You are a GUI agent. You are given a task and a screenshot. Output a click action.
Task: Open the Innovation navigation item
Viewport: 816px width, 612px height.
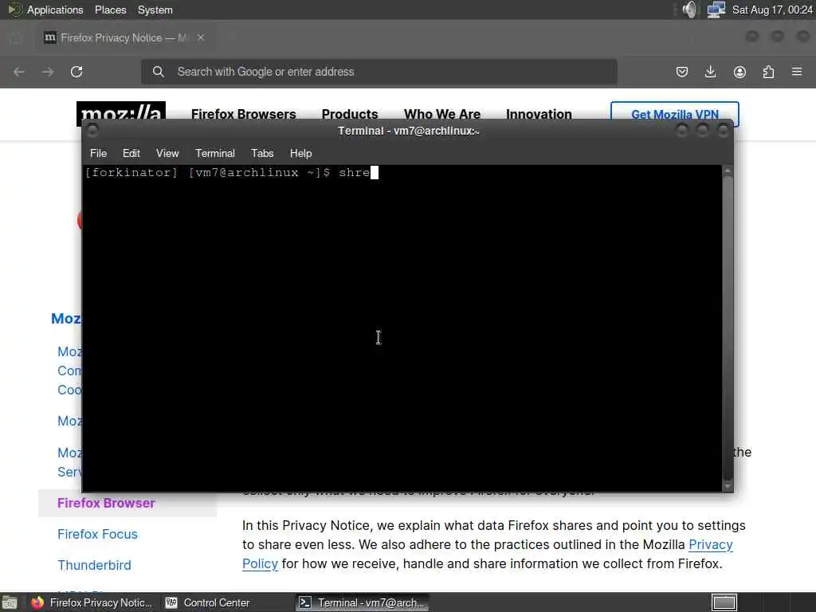point(539,113)
